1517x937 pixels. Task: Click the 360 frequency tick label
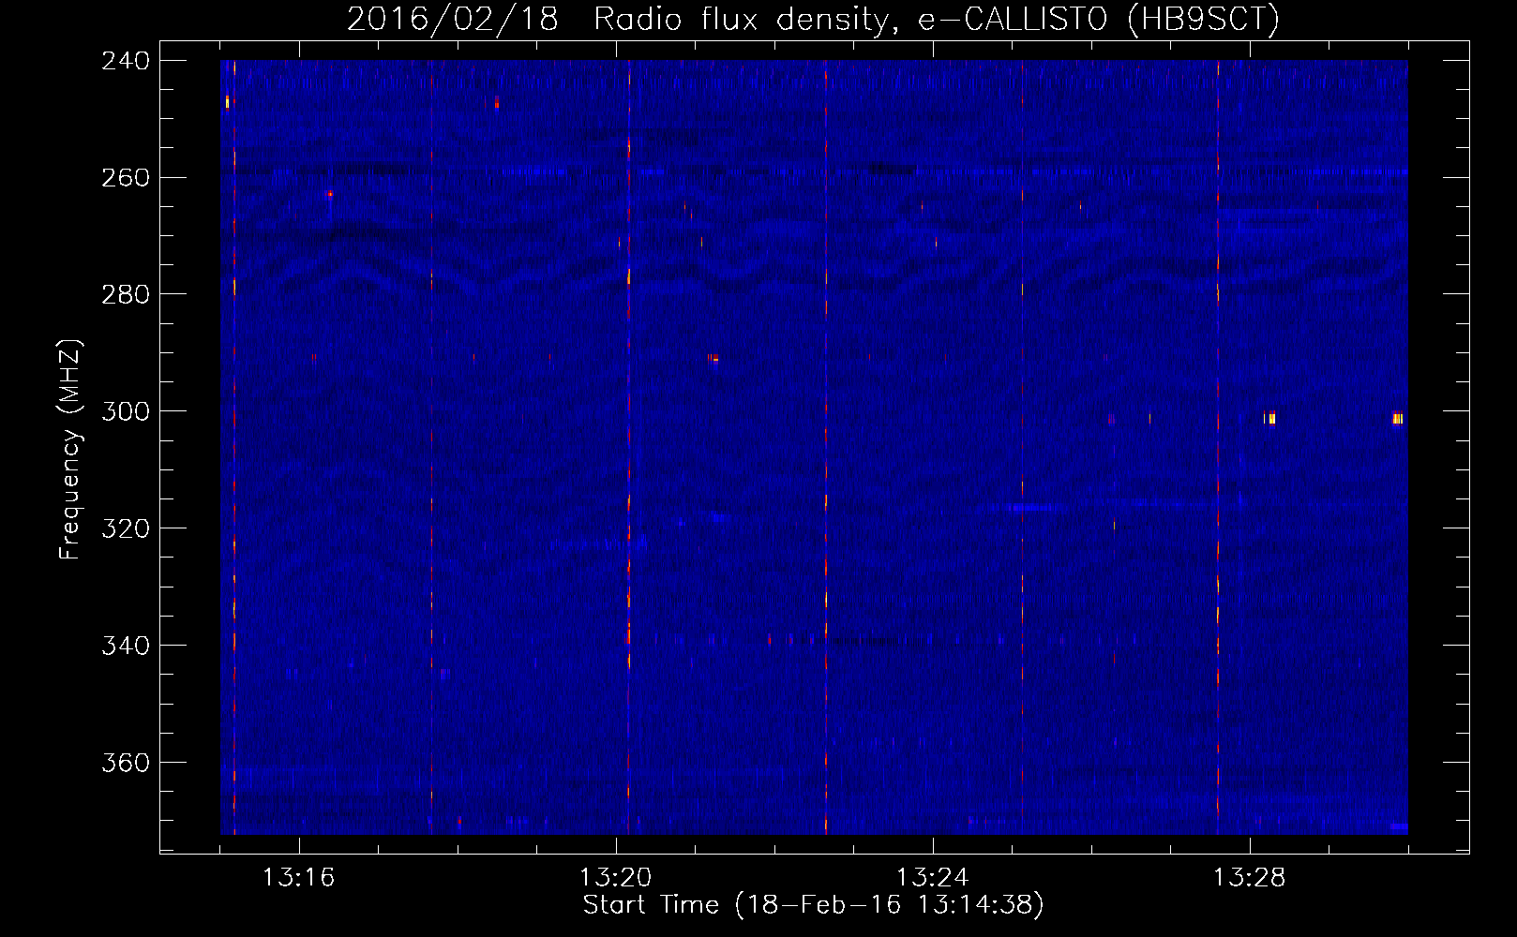pos(126,763)
